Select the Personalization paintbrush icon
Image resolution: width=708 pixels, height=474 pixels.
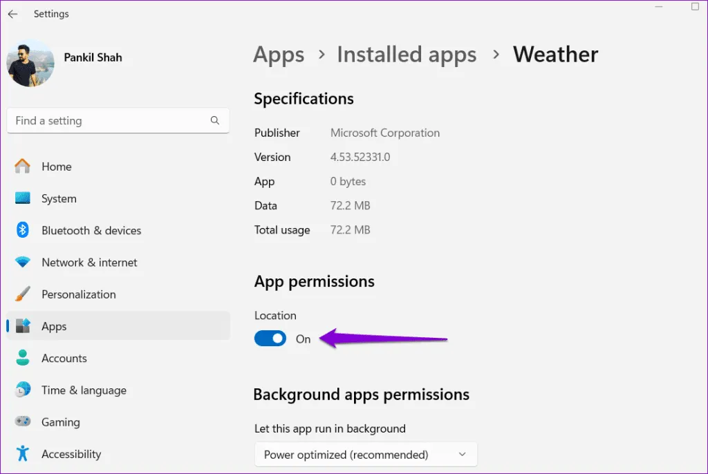(x=23, y=294)
